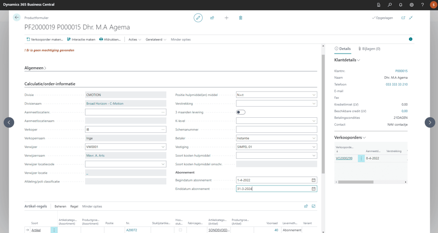The image size is (438, 233).
Task: Click share icon in Artikel-regels section
Action: coord(306,206)
